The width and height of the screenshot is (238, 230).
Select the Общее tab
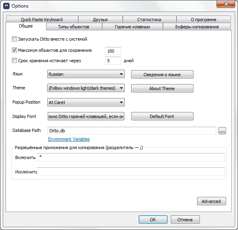point(26,26)
